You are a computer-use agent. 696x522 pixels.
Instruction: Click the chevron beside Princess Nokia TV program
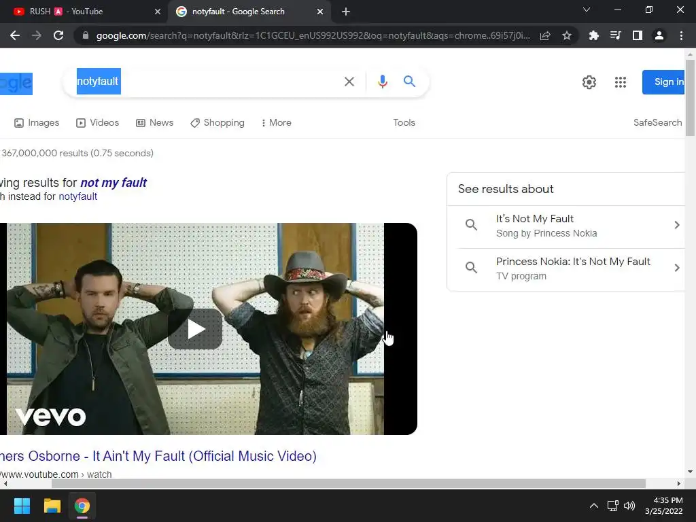click(x=676, y=268)
